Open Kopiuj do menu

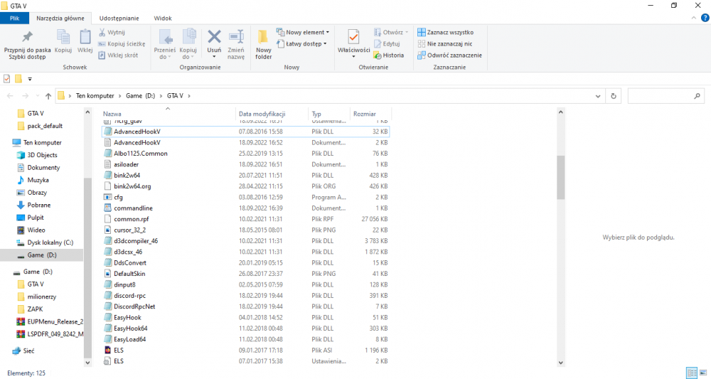pos(188,44)
